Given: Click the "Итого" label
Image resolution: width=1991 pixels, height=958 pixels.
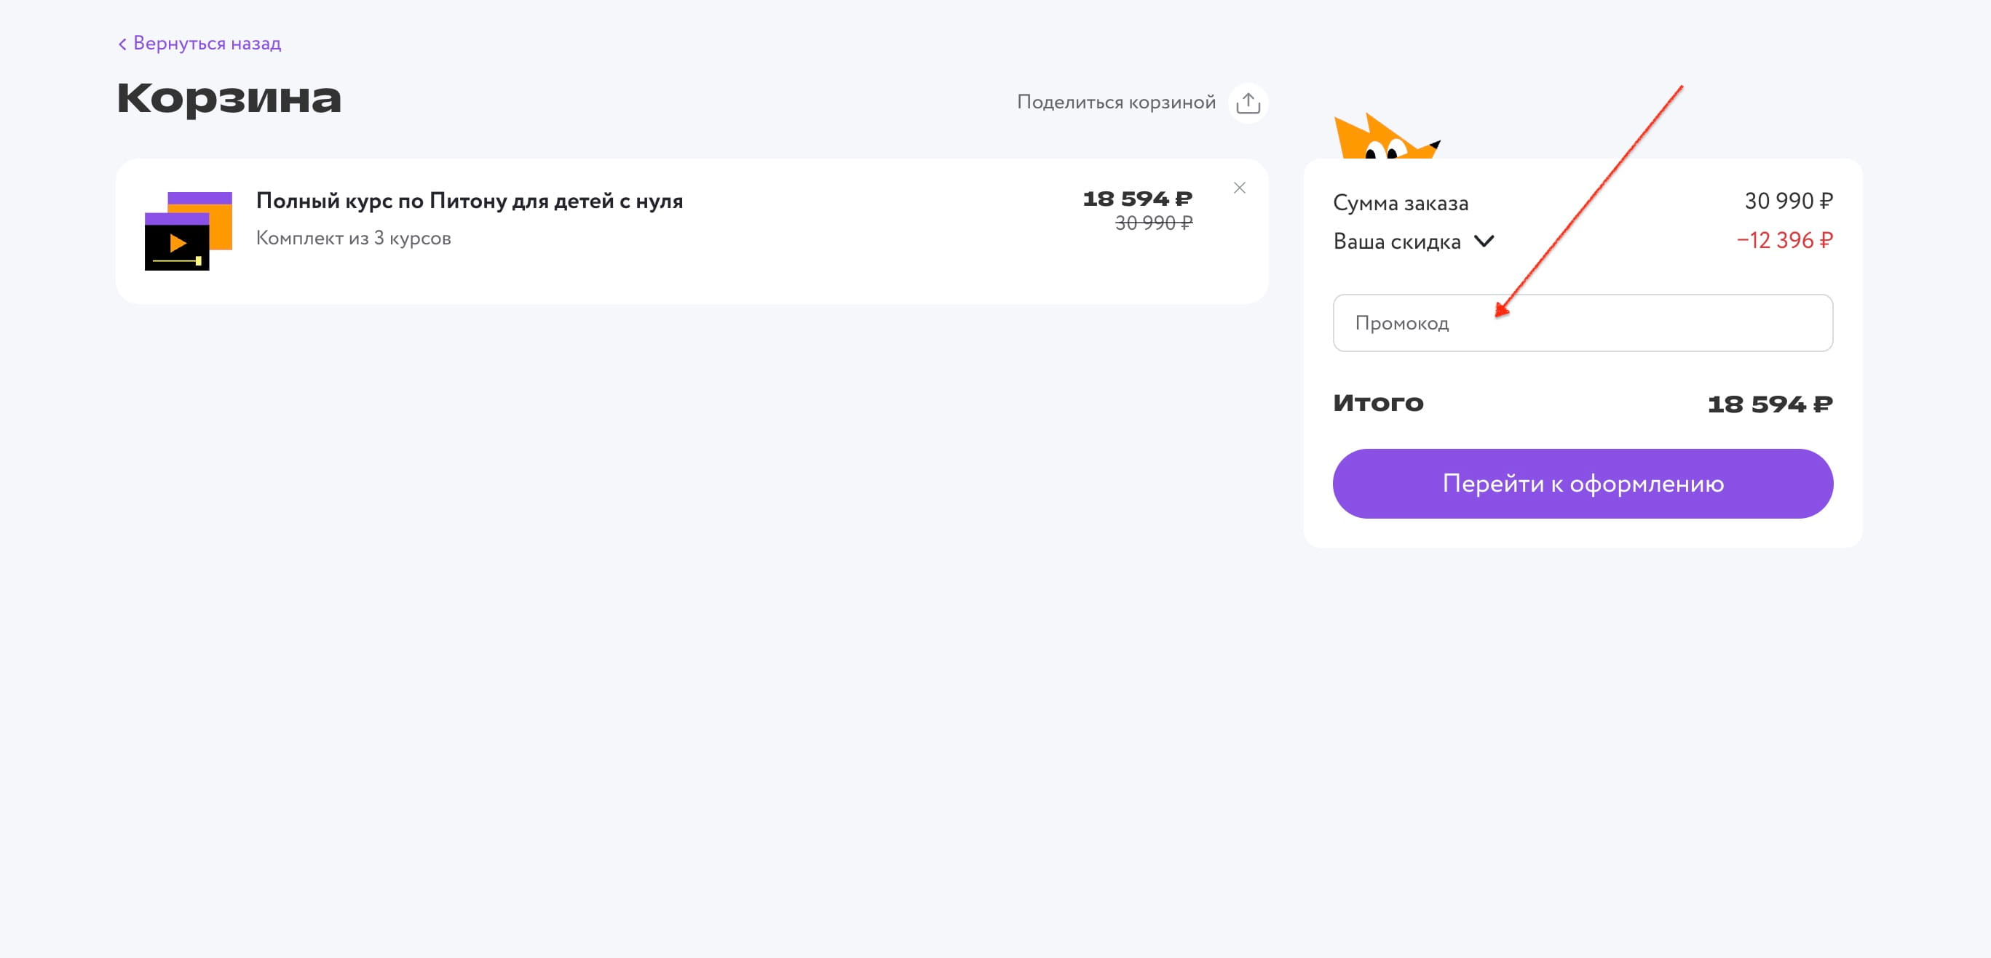Looking at the screenshot, I should 1378,402.
